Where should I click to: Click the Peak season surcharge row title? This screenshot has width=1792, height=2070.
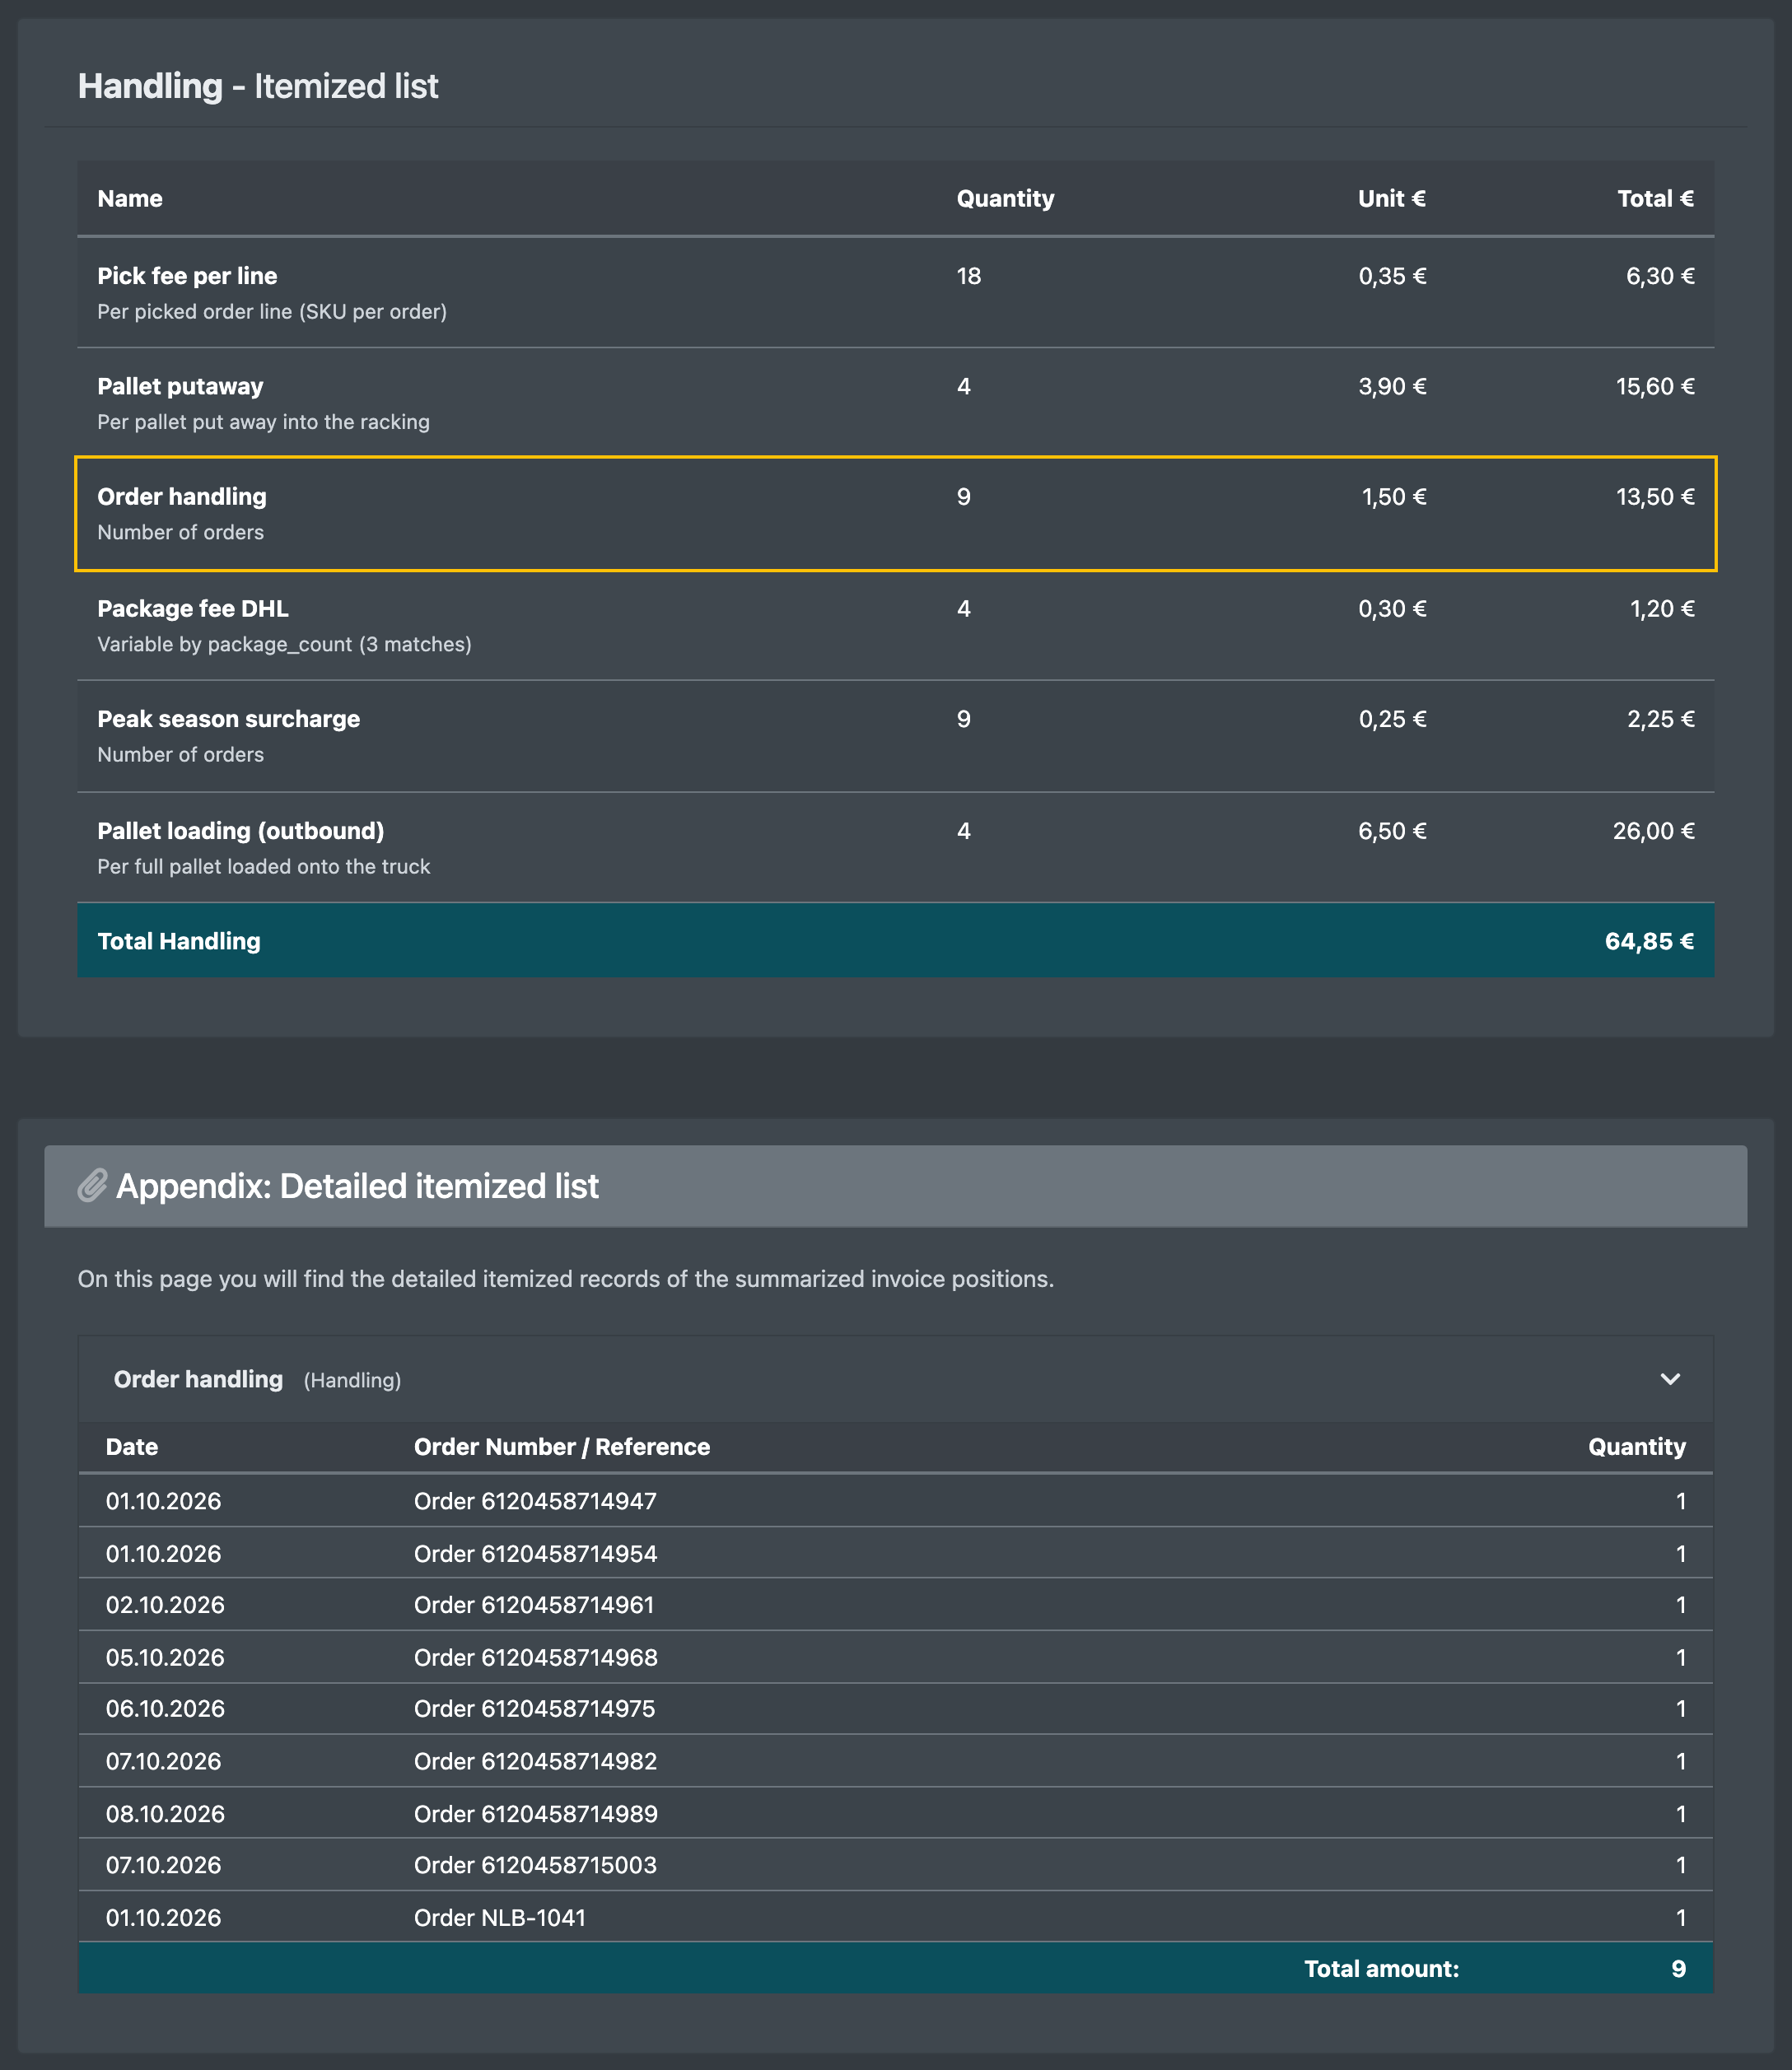click(228, 719)
